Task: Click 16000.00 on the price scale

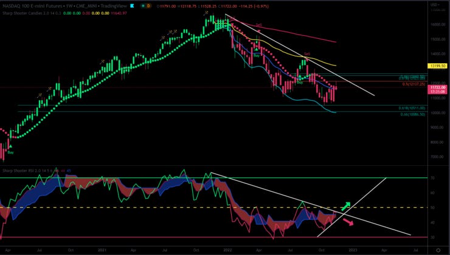Action: [x=438, y=25]
